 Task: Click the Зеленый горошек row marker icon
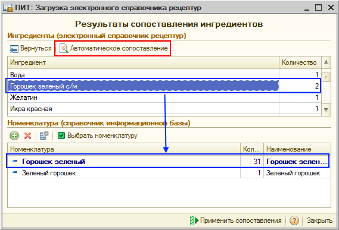point(15,172)
